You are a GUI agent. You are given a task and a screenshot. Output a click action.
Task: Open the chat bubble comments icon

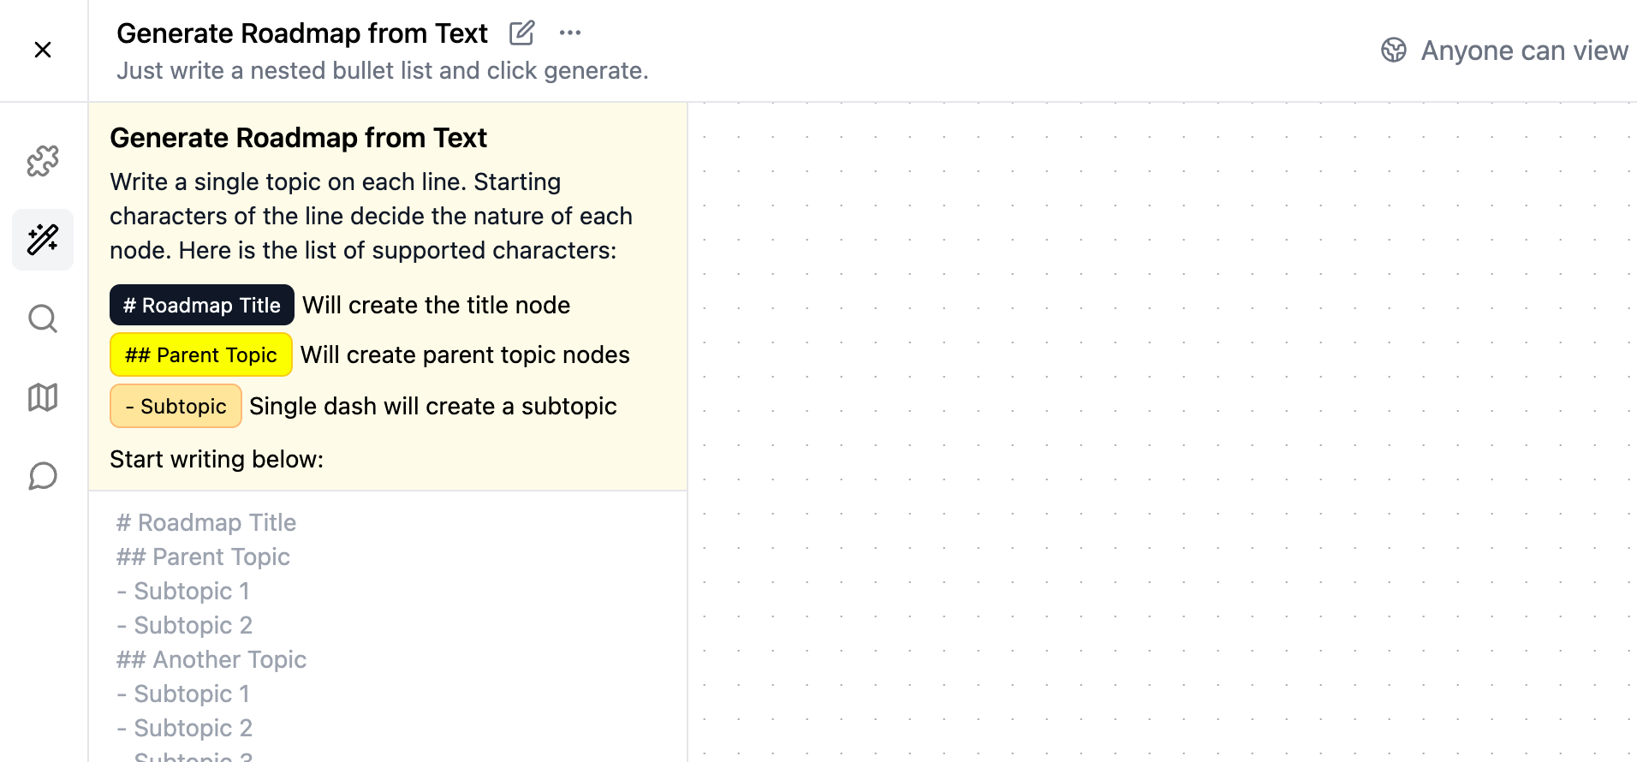pyautogui.click(x=43, y=476)
